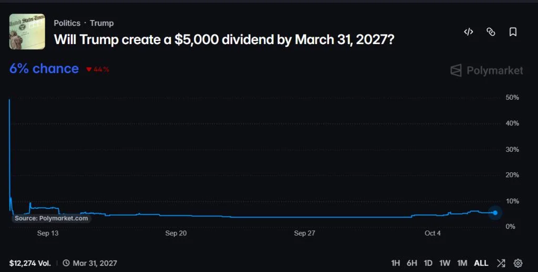Screen dimensions: 538x272
Task: Select the 1D time range
Action: pyautogui.click(x=428, y=263)
